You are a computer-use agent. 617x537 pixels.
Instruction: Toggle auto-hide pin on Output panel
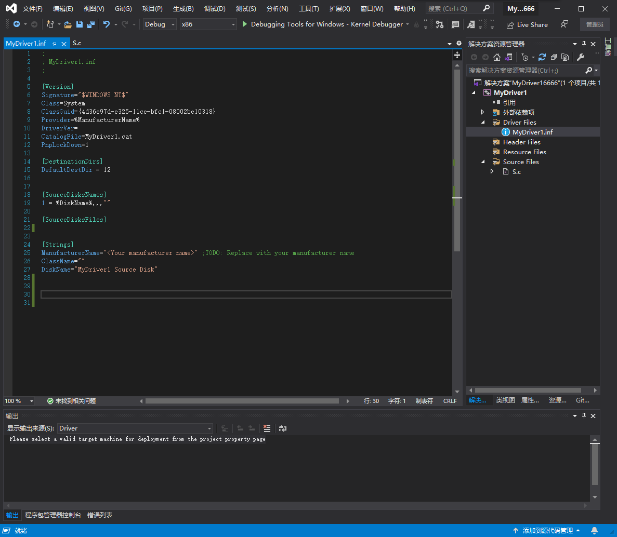(x=584, y=416)
